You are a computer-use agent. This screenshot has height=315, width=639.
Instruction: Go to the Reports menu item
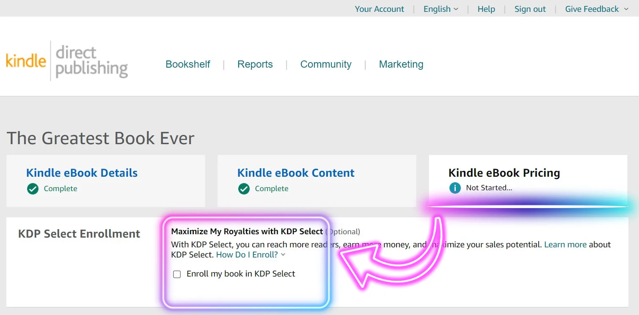click(x=255, y=64)
